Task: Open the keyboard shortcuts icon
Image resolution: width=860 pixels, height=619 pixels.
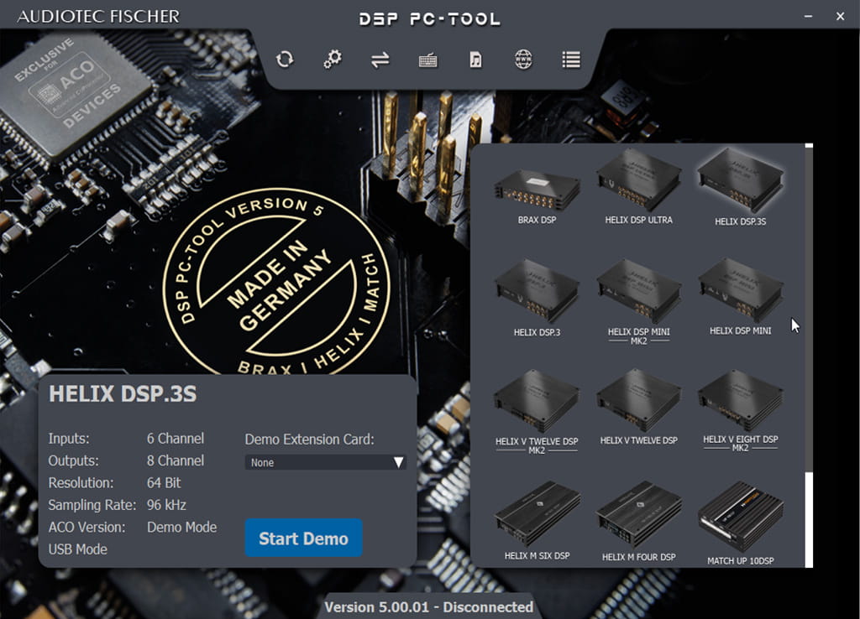Action: pyautogui.click(x=427, y=60)
